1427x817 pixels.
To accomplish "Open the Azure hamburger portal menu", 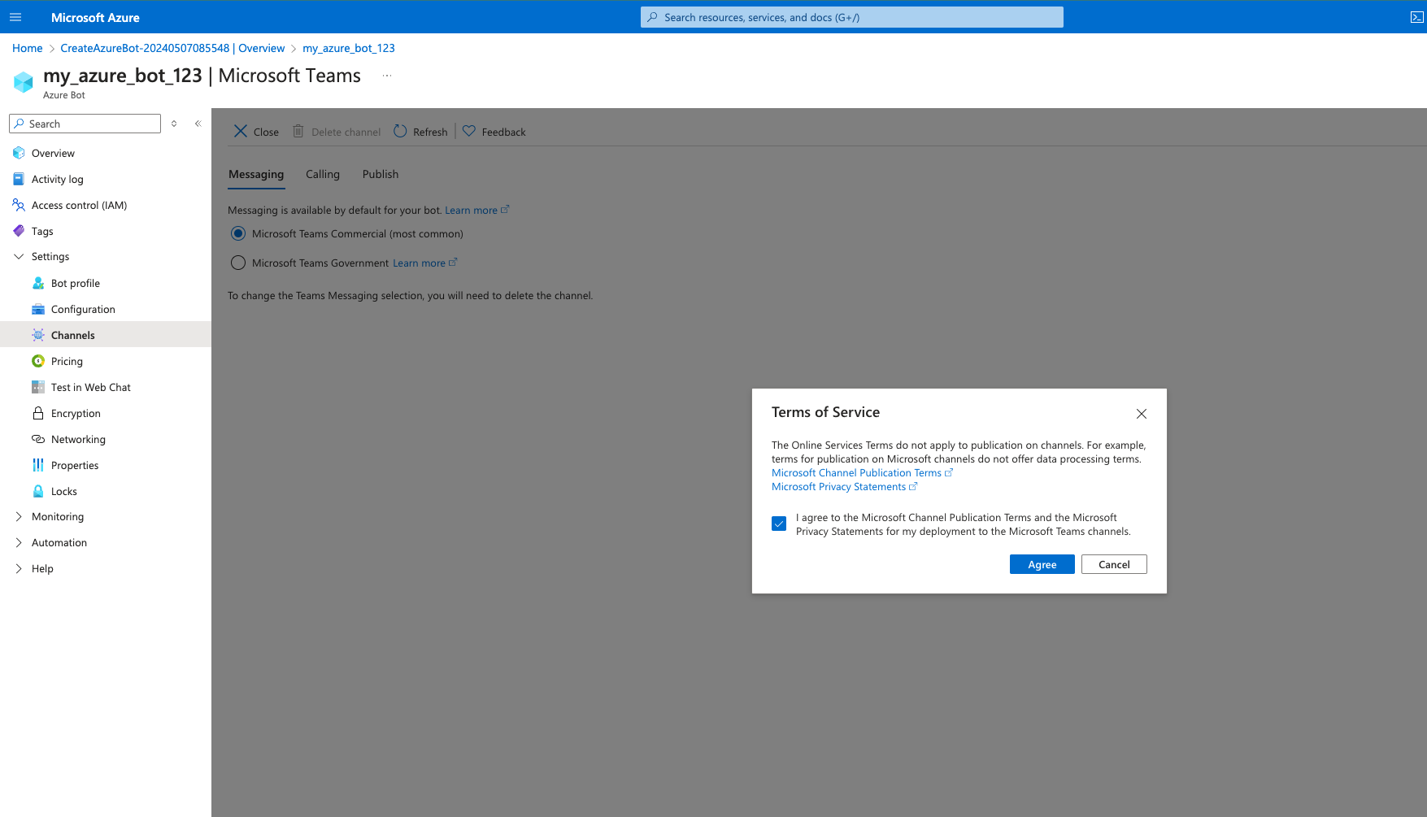I will (15, 17).
